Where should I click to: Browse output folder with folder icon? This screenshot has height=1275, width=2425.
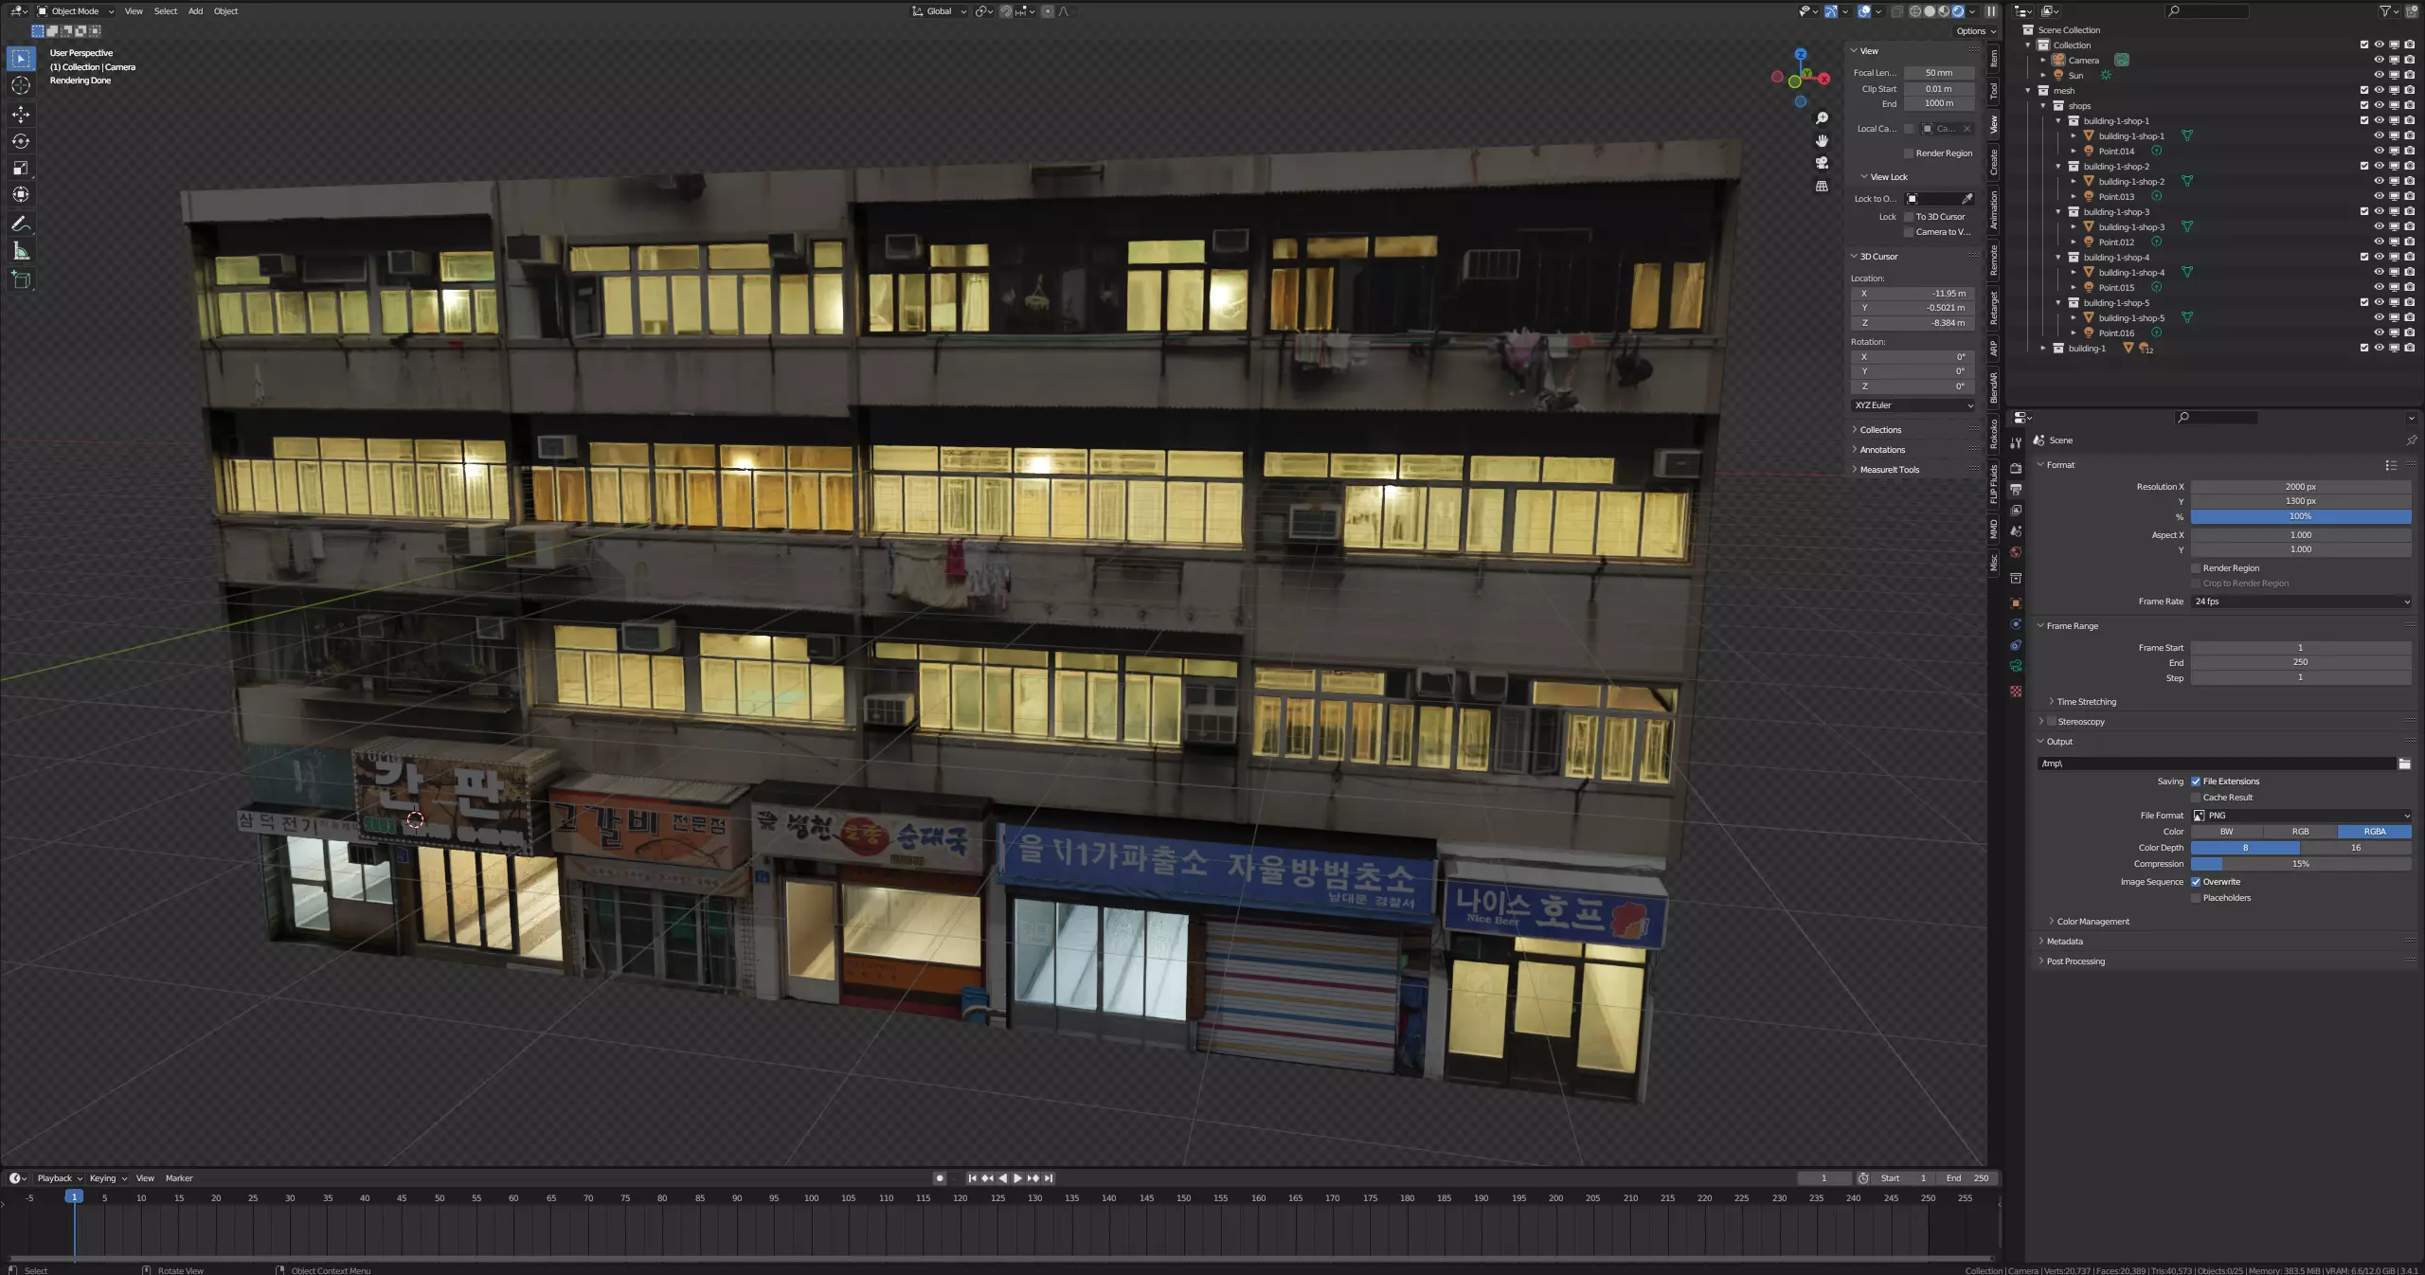pyautogui.click(x=2404, y=763)
